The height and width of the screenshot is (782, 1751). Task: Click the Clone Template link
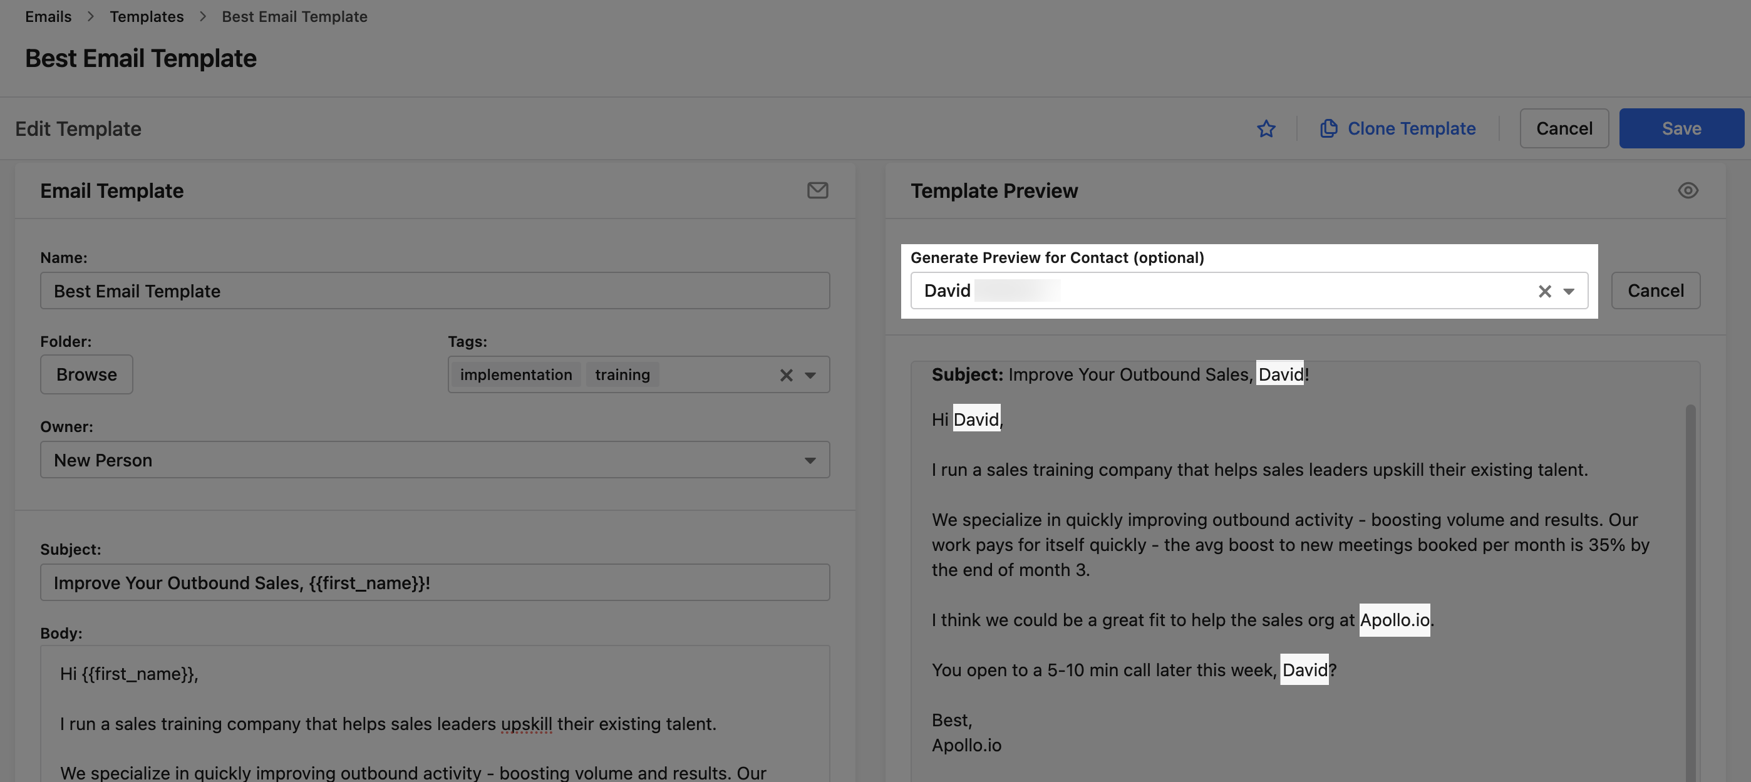pos(1411,128)
